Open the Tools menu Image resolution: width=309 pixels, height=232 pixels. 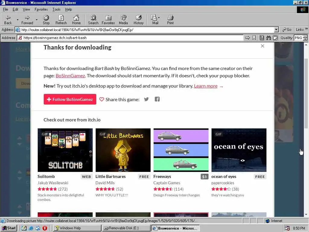coord(56,9)
